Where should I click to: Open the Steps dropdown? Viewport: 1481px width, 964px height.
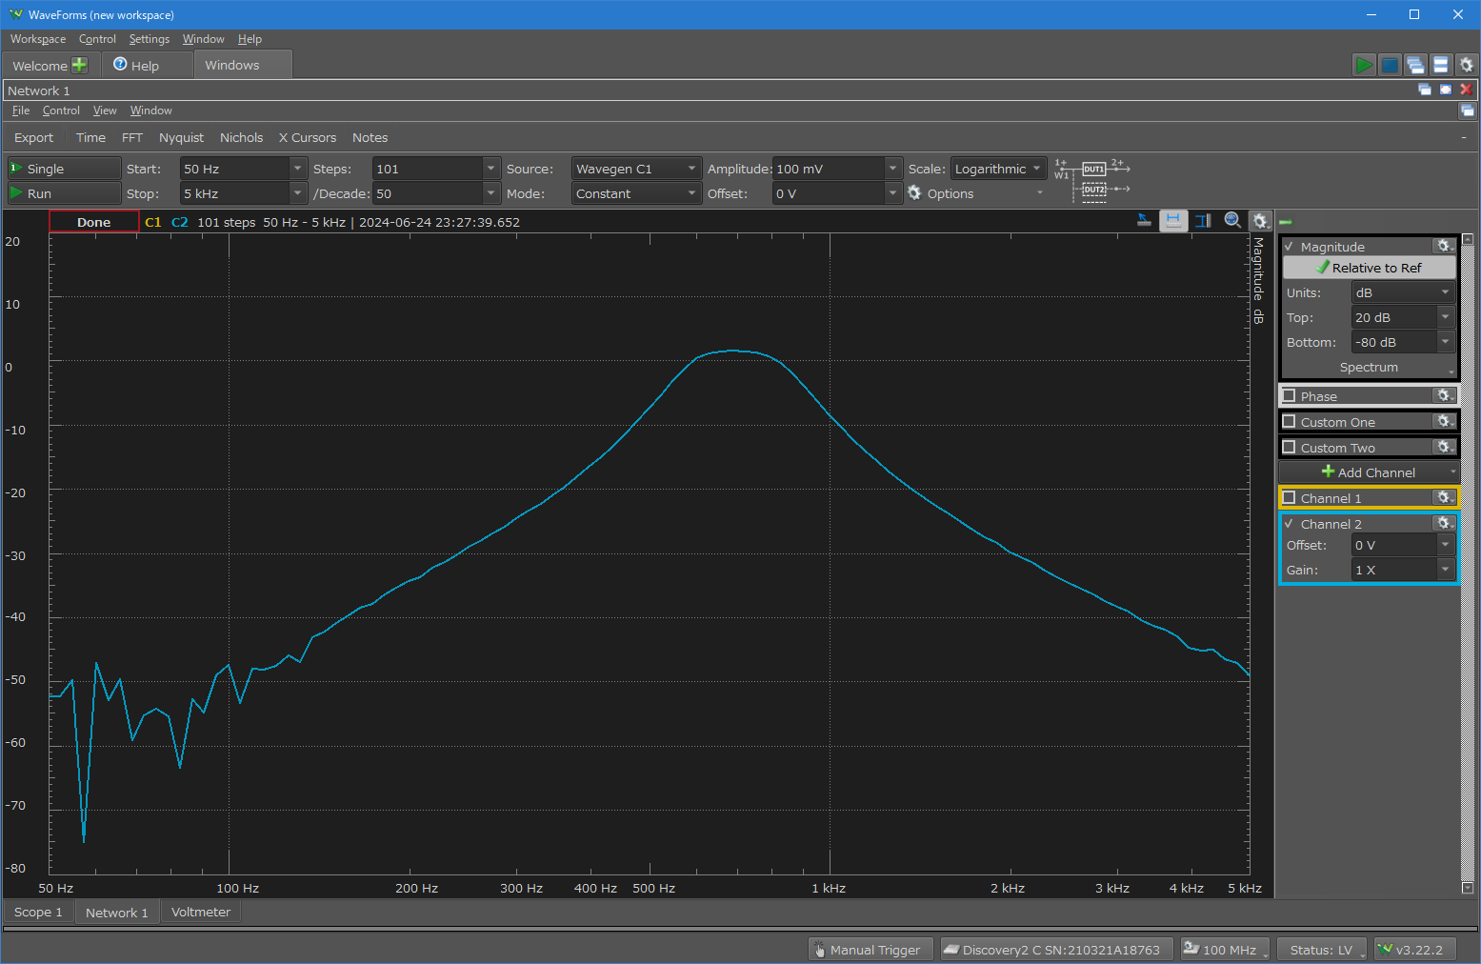point(490,169)
